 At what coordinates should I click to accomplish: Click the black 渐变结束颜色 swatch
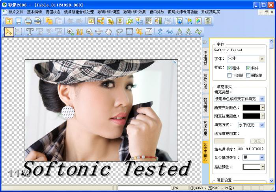252,116
